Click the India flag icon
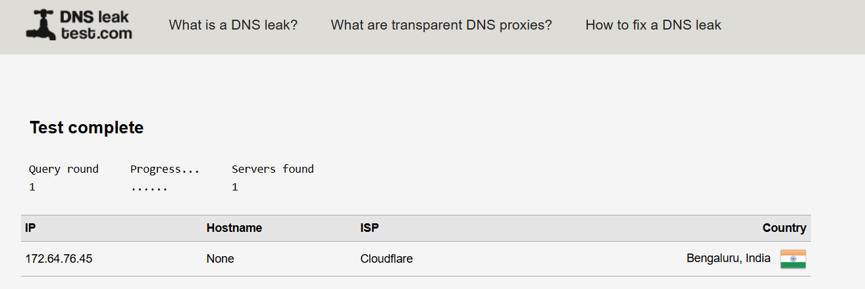The width and height of the screenshot is (865, 289). (793, 259)
